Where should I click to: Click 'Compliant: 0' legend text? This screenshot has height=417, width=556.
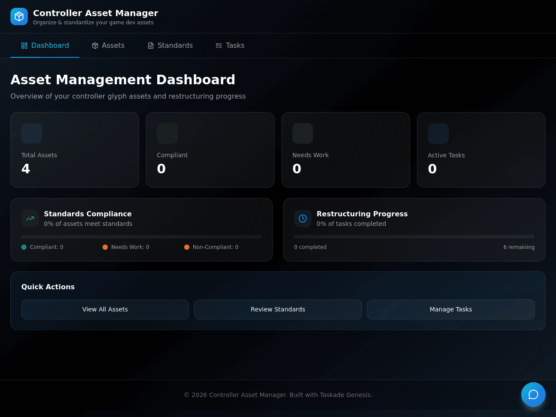[x=46, y=247]
